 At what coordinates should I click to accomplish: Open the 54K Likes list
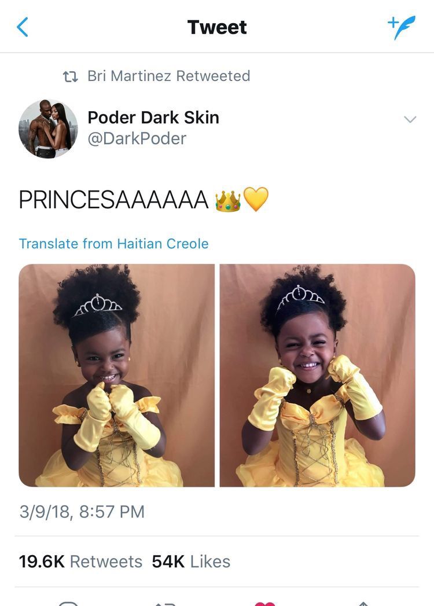click(x=191, y=561)
